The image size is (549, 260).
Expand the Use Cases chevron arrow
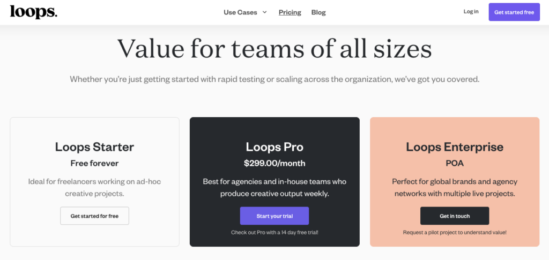tap(264, 12)
